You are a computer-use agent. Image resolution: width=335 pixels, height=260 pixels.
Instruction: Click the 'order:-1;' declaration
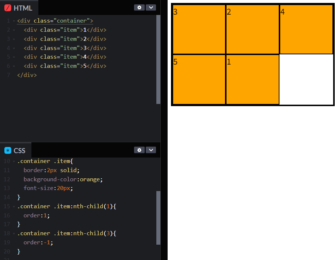pyautogui.click(x=38, y=242)
